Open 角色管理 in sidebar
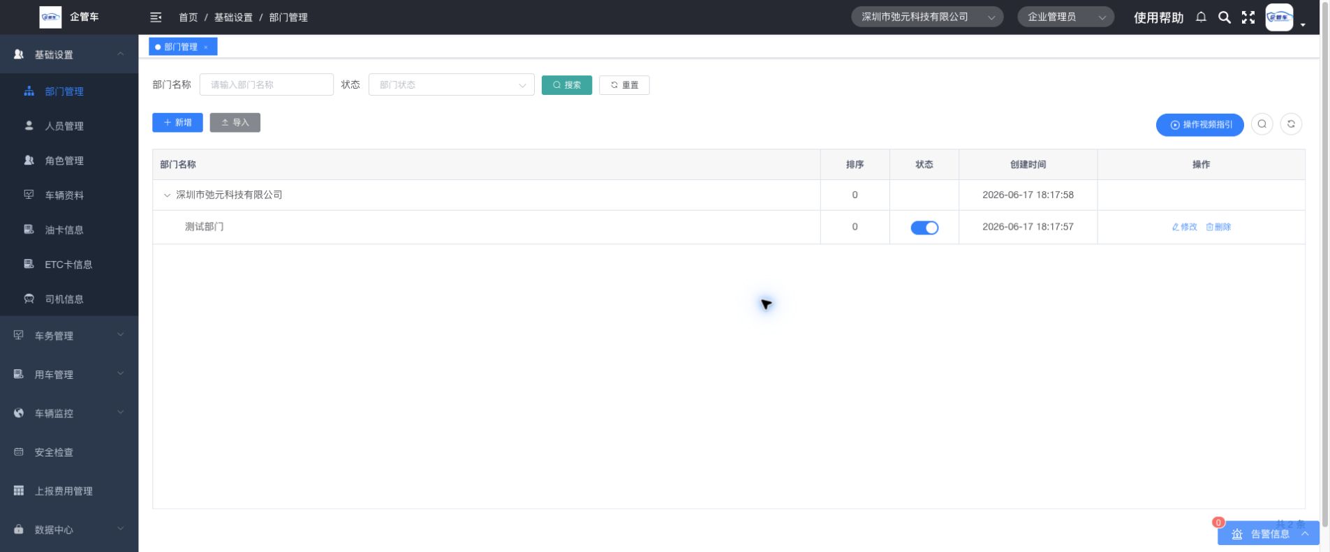 click(x=69, y=161)
